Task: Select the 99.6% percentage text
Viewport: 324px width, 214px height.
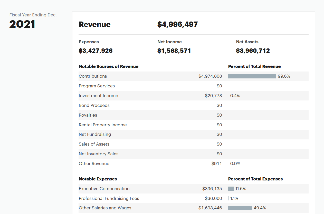Action: tap(284, 76)
